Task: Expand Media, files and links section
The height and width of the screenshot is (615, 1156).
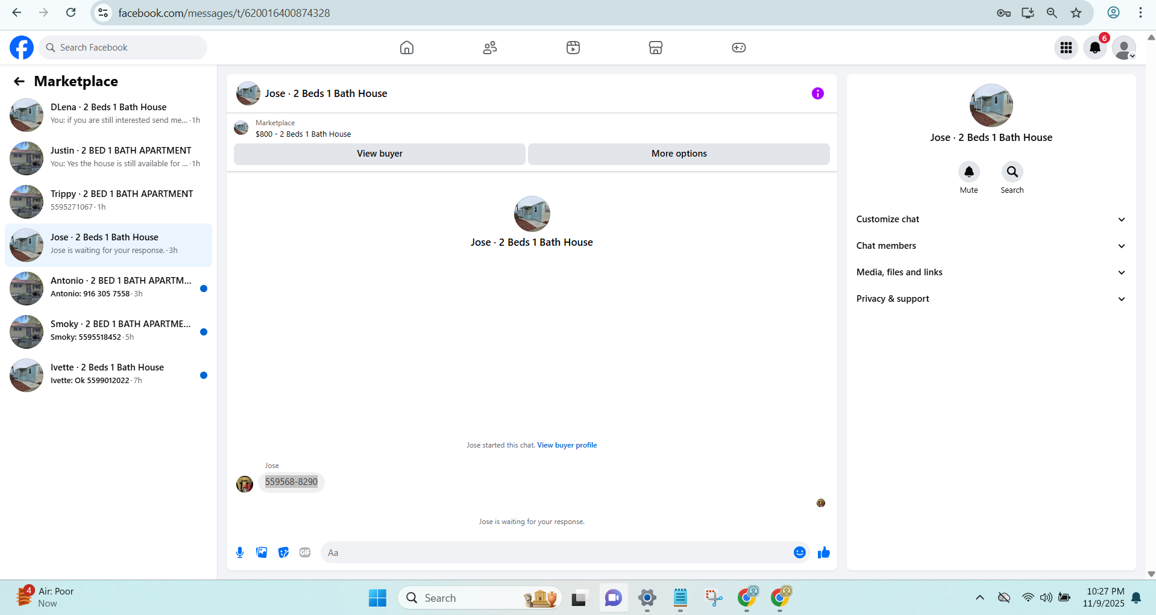Action: (991, 272)
